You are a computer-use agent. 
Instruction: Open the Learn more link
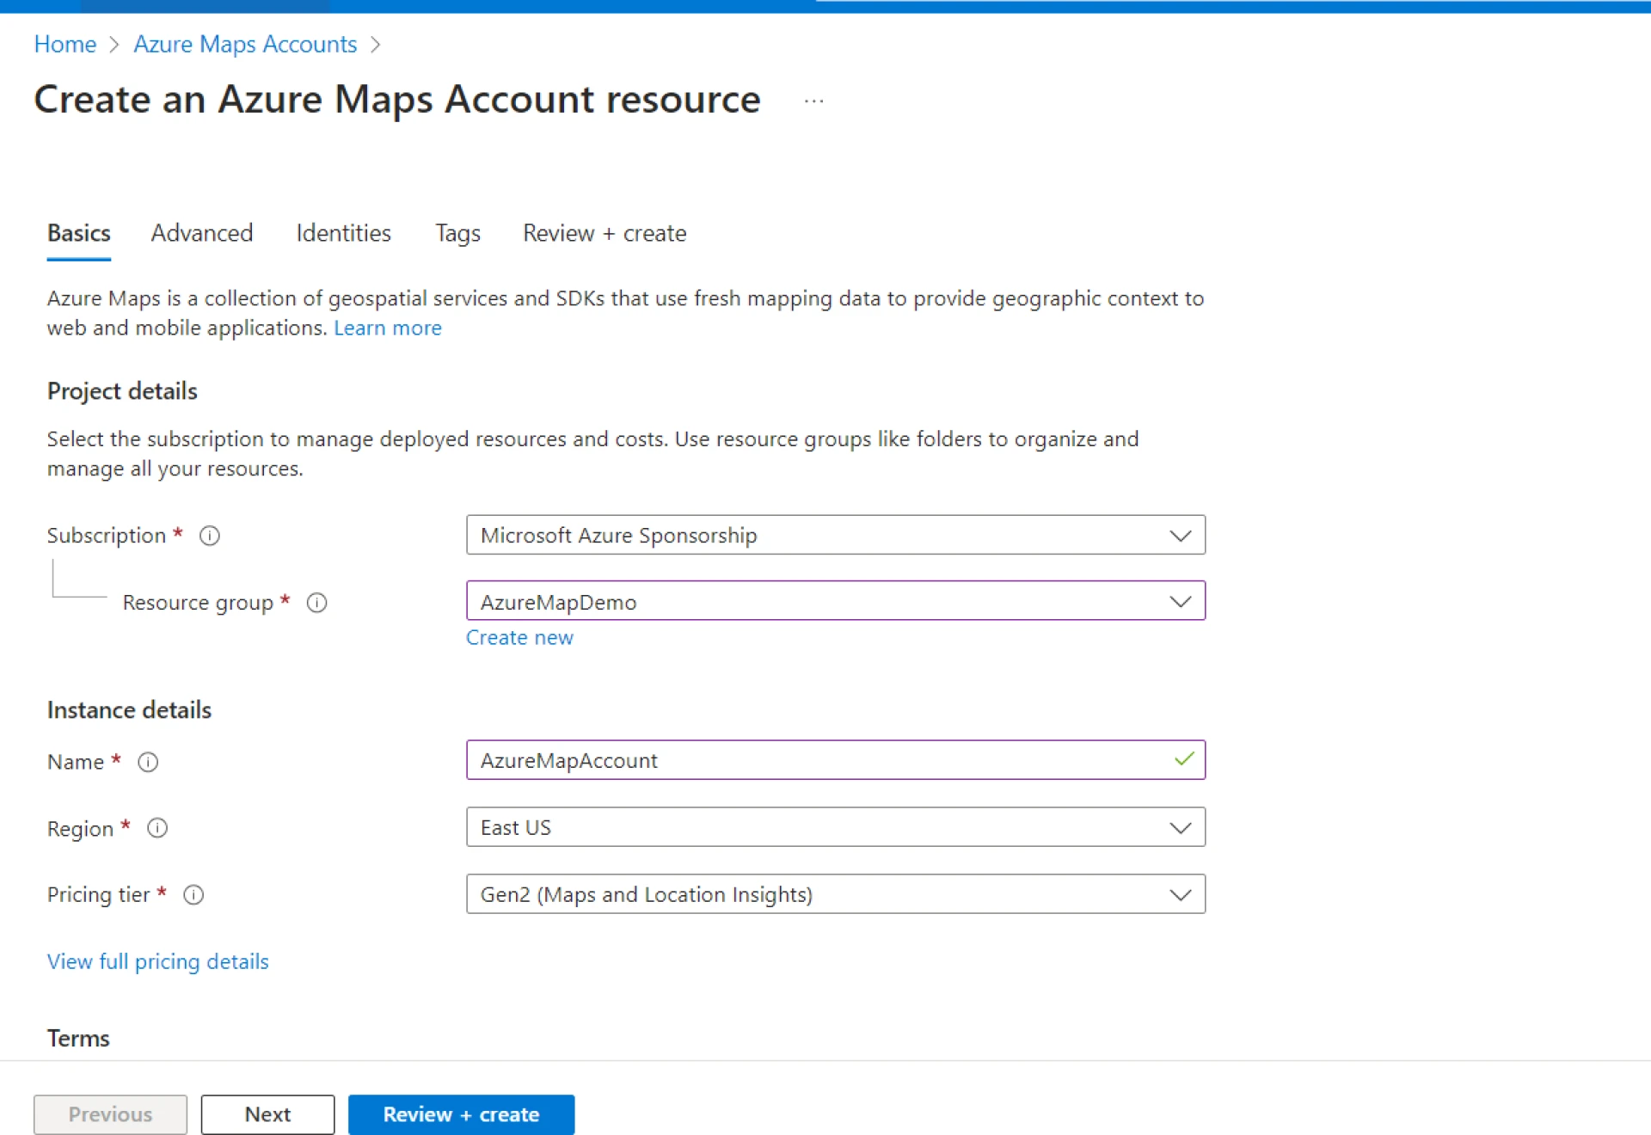tap(387, 328)
